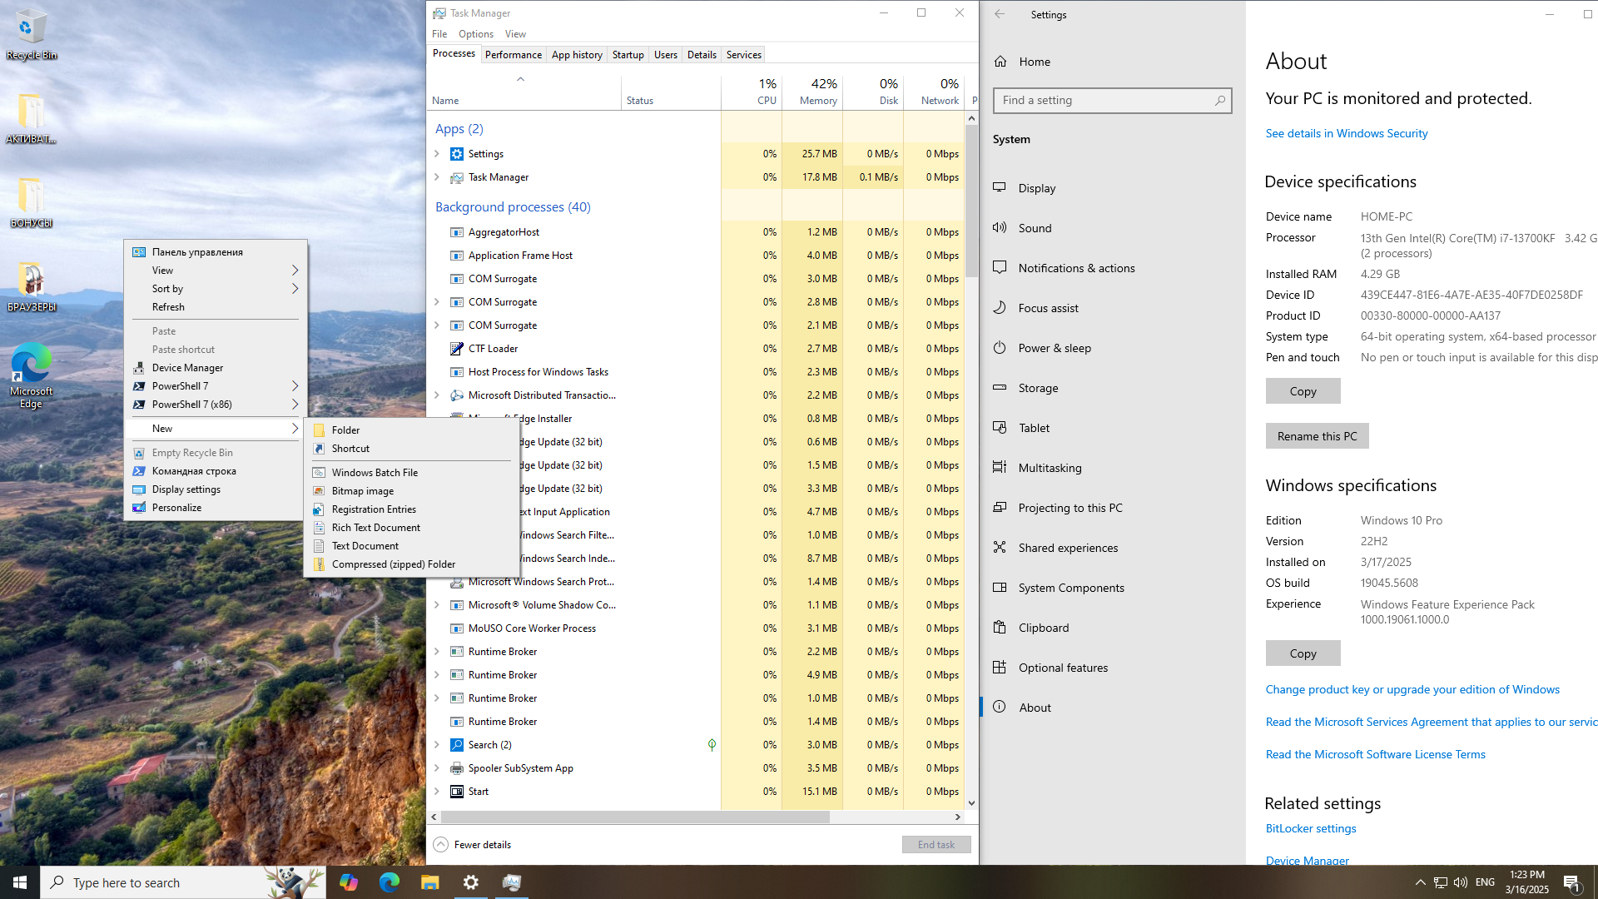Open the Sound settings icon
This screenshot has width=1598, height=899.
tap(1000, 228)
